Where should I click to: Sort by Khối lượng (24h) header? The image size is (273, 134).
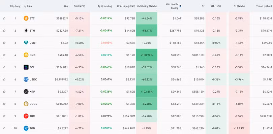pos(126,6)
